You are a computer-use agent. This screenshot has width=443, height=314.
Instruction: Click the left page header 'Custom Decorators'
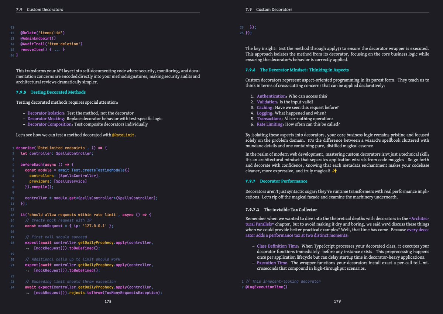tap(45, 10)
